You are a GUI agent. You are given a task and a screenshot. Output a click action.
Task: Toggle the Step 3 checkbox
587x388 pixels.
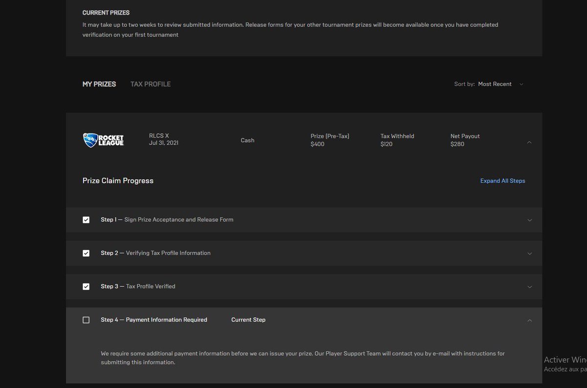click(x=86, y=286)
